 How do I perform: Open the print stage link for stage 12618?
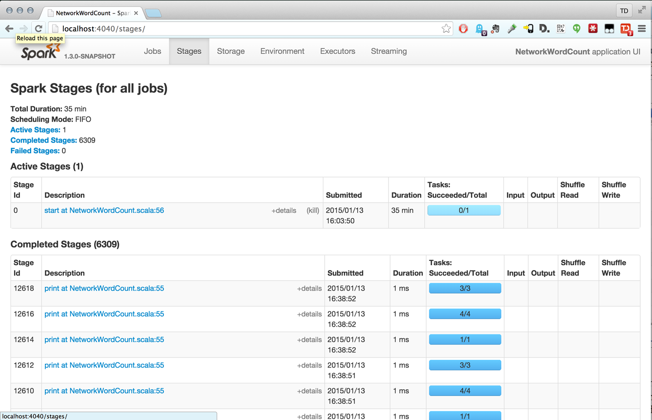coord(104,288)
